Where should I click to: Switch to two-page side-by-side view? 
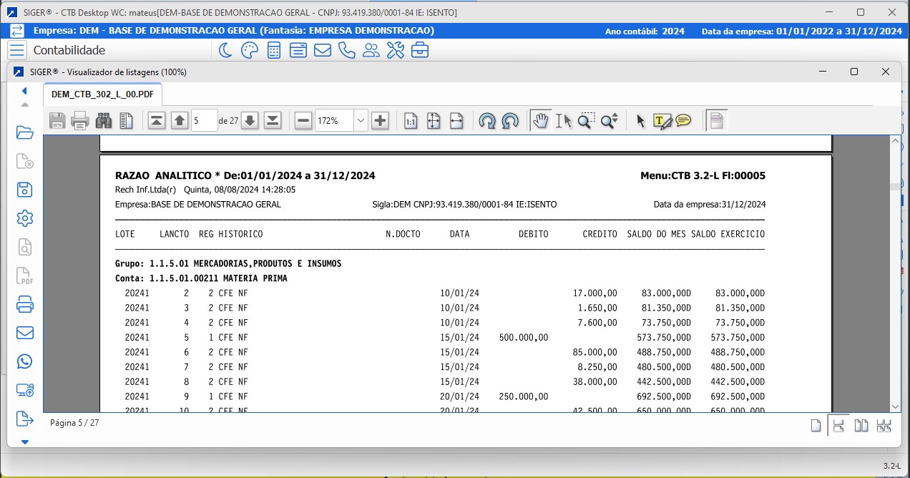(x=861, y=426)
